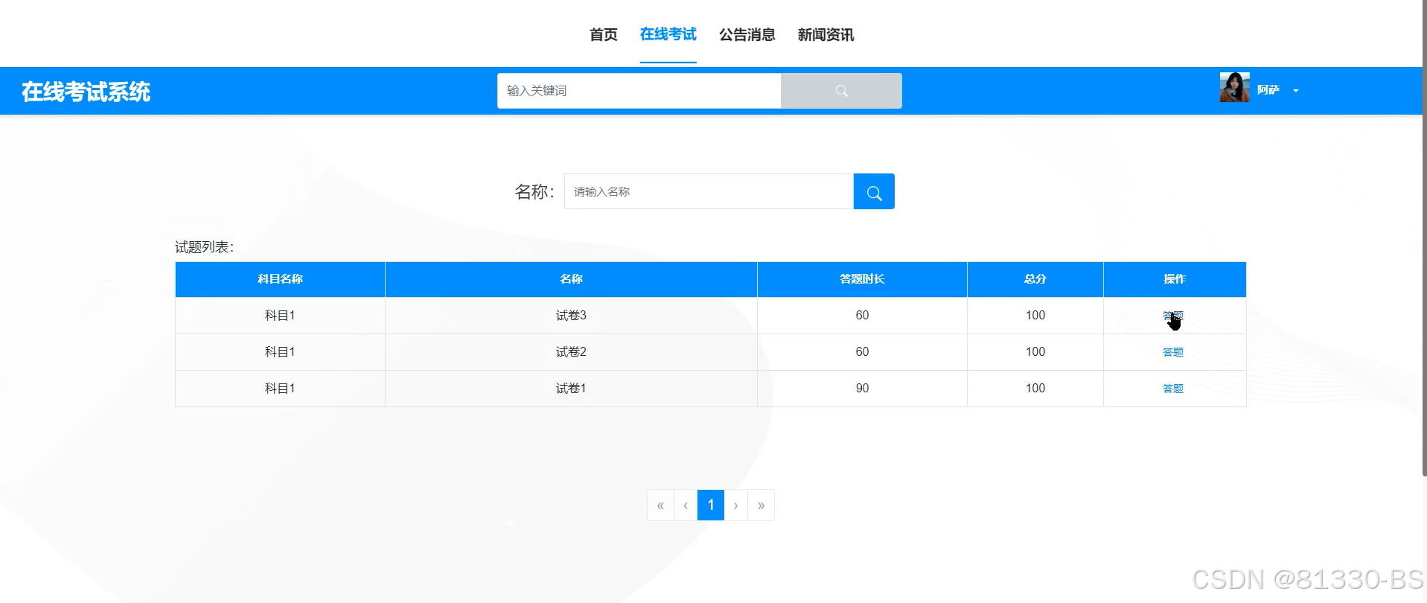Screen dimensions: 1427x603
Task: Focus the 请输入名称 input field
Action: point(709,192)
